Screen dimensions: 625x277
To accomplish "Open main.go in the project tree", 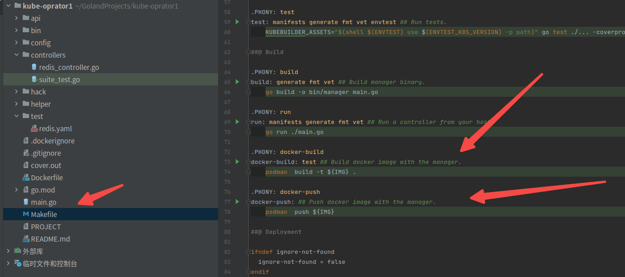I will point(44,202).
